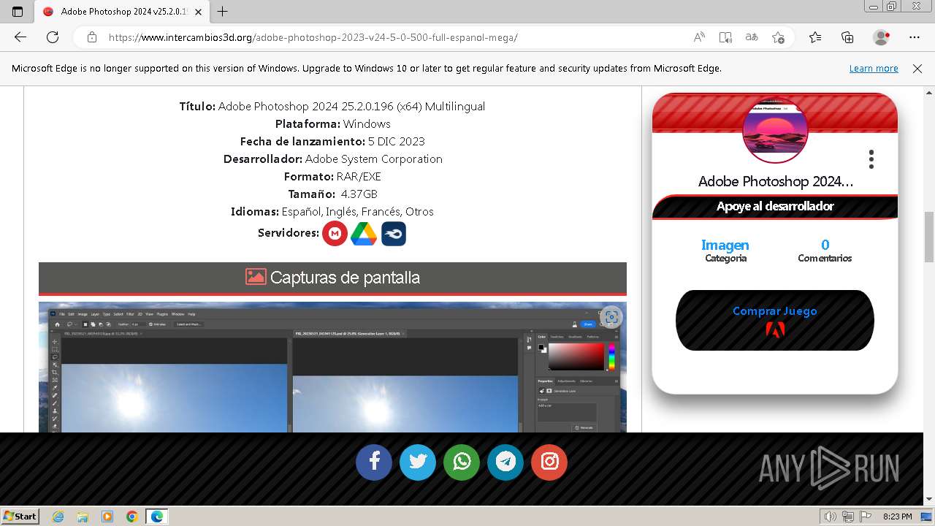This screenshot has width=935, height=526.
Task: Open the card's round profile thumbnail
Action: pyautogui.click(x=775, y=130)
